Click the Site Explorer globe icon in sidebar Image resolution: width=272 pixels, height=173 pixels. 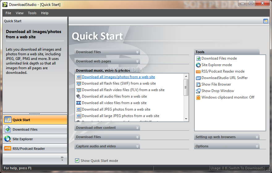pos(7,139)
